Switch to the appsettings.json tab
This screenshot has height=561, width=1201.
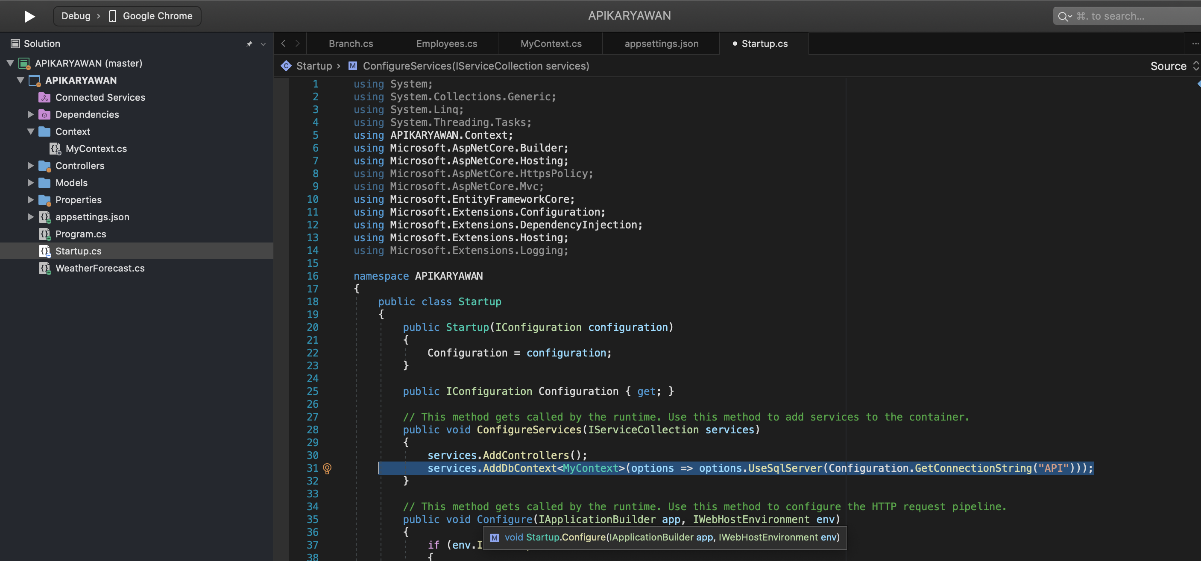pyautogui.click(x=661, y=43)
